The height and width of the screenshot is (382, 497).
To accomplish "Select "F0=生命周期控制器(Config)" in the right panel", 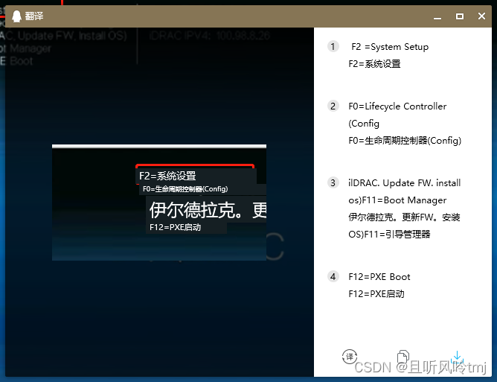I will coord(405,140).
